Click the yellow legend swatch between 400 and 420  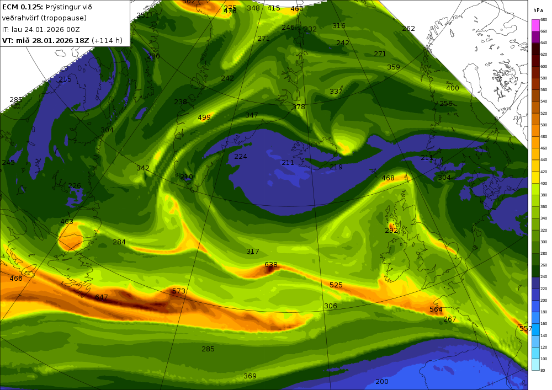pos(535,178)
